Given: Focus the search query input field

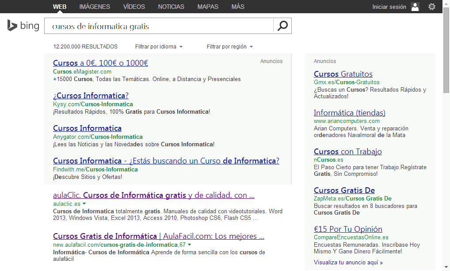Looking at the screenshot, I should click(x=159, y=26).
